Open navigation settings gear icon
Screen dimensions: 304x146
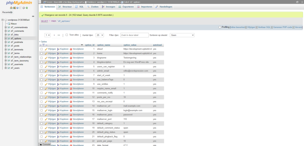point(24,8)
